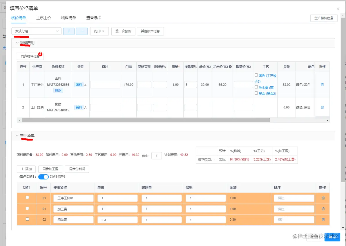Viewport: 346px width, 246px height.
Task: Delete the 橡筋 material row via trash icon
Action: pyautogui.click(x=322, y=107)
